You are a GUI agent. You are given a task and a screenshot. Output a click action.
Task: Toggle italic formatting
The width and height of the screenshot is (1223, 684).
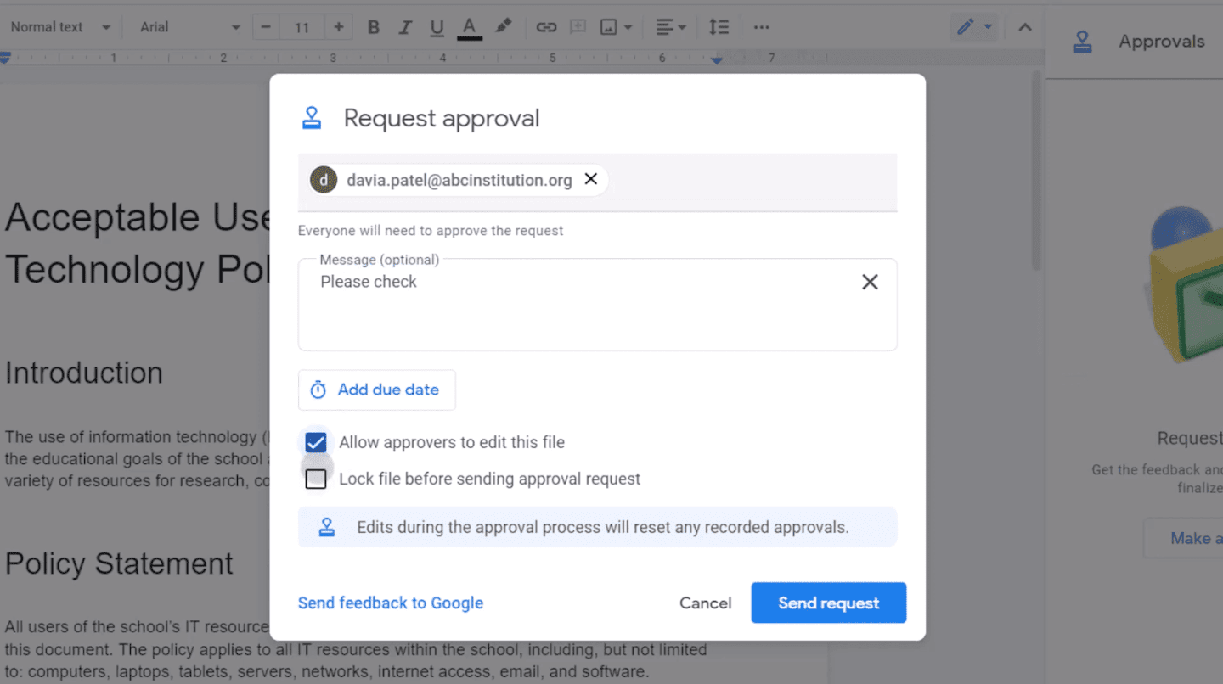[x=405, y=27]
